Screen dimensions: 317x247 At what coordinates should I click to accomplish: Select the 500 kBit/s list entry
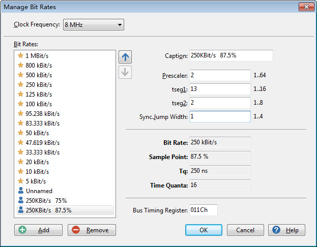(x=38, y=75)
